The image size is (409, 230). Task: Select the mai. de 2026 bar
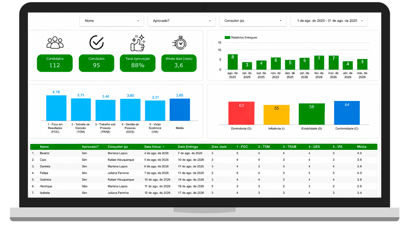tap(362, 64)
